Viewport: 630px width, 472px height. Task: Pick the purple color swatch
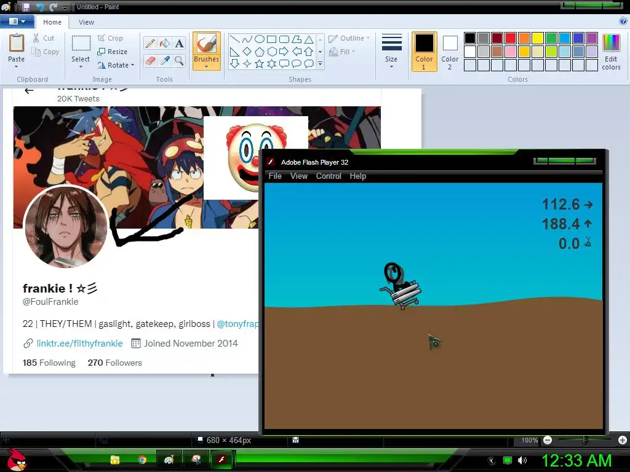[592, 38]
